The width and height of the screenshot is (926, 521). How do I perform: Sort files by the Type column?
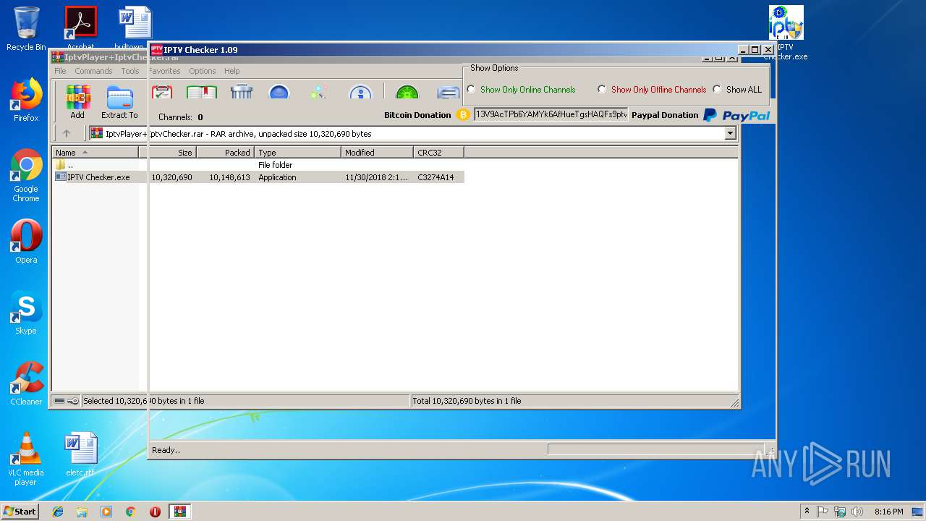297,153
